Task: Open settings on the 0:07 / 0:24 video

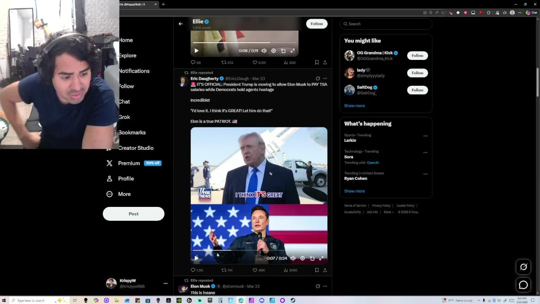Action: tap(302, 258)
